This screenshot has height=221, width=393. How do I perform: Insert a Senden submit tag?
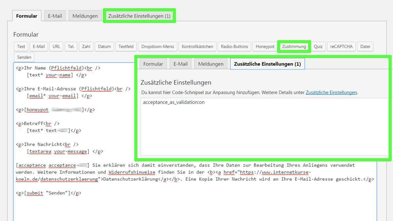(24, 57)
